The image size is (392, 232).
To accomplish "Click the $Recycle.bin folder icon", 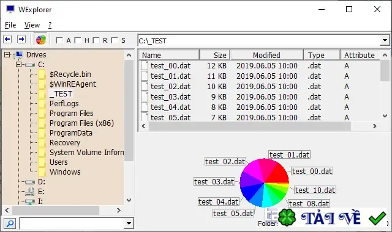I will pyautogui.click(x=42, y=74).
